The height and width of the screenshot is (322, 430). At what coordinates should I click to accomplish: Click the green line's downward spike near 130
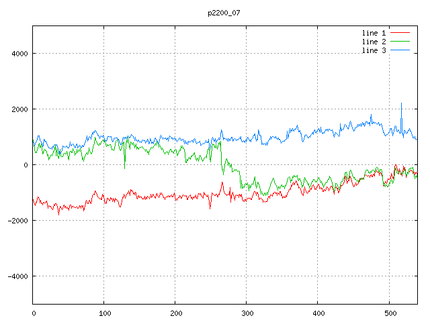(x=125, y=167)
